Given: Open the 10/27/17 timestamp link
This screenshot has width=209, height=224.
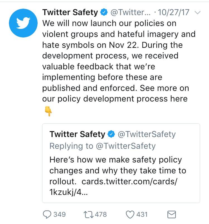Looking at the screenshot, I should [174, 12].
